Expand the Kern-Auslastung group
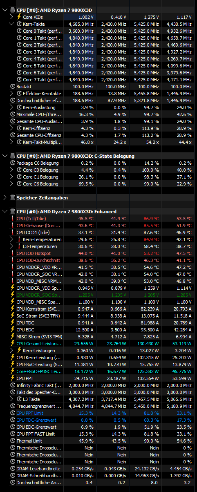Screen dimensions: 197x492 [x=11, y=107]
